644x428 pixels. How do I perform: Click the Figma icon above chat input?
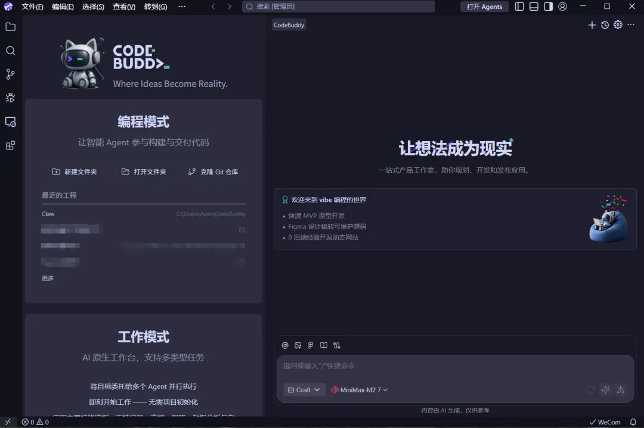click(311, 346)
